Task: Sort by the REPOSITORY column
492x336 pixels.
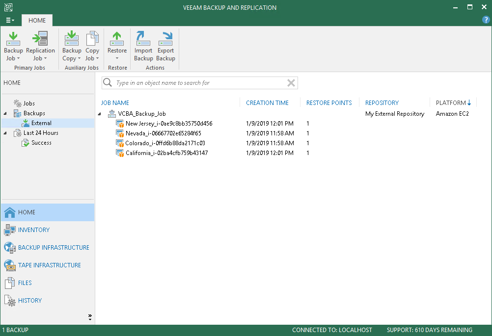Action: click(382, 103)
